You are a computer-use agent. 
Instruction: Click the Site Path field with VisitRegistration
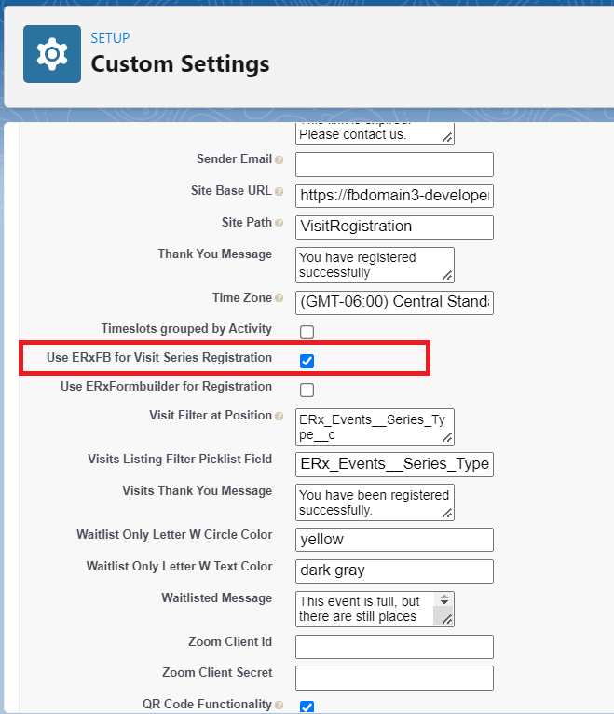click(394, 227)
